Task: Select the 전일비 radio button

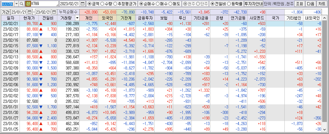Action: [x=212, y=4]
